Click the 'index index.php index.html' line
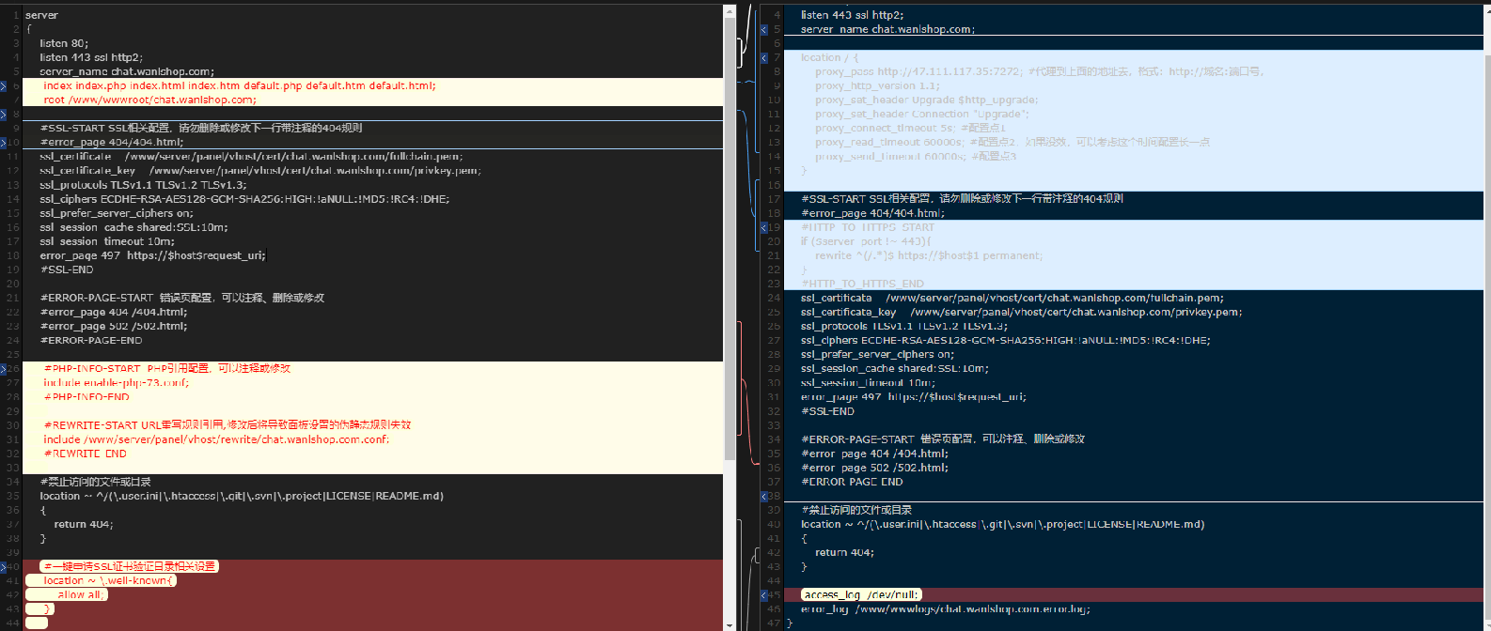The height and width of the screenshot is (631, 1491). (x=240, y=85)
